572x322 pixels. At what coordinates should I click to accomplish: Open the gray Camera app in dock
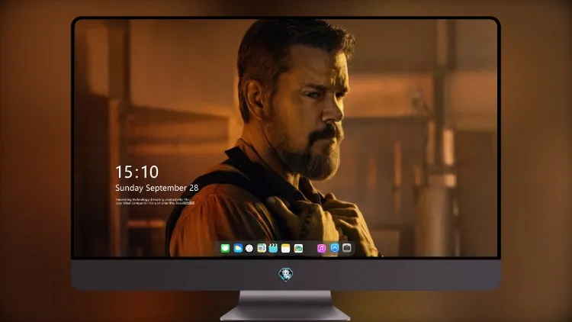pos(347,248)
